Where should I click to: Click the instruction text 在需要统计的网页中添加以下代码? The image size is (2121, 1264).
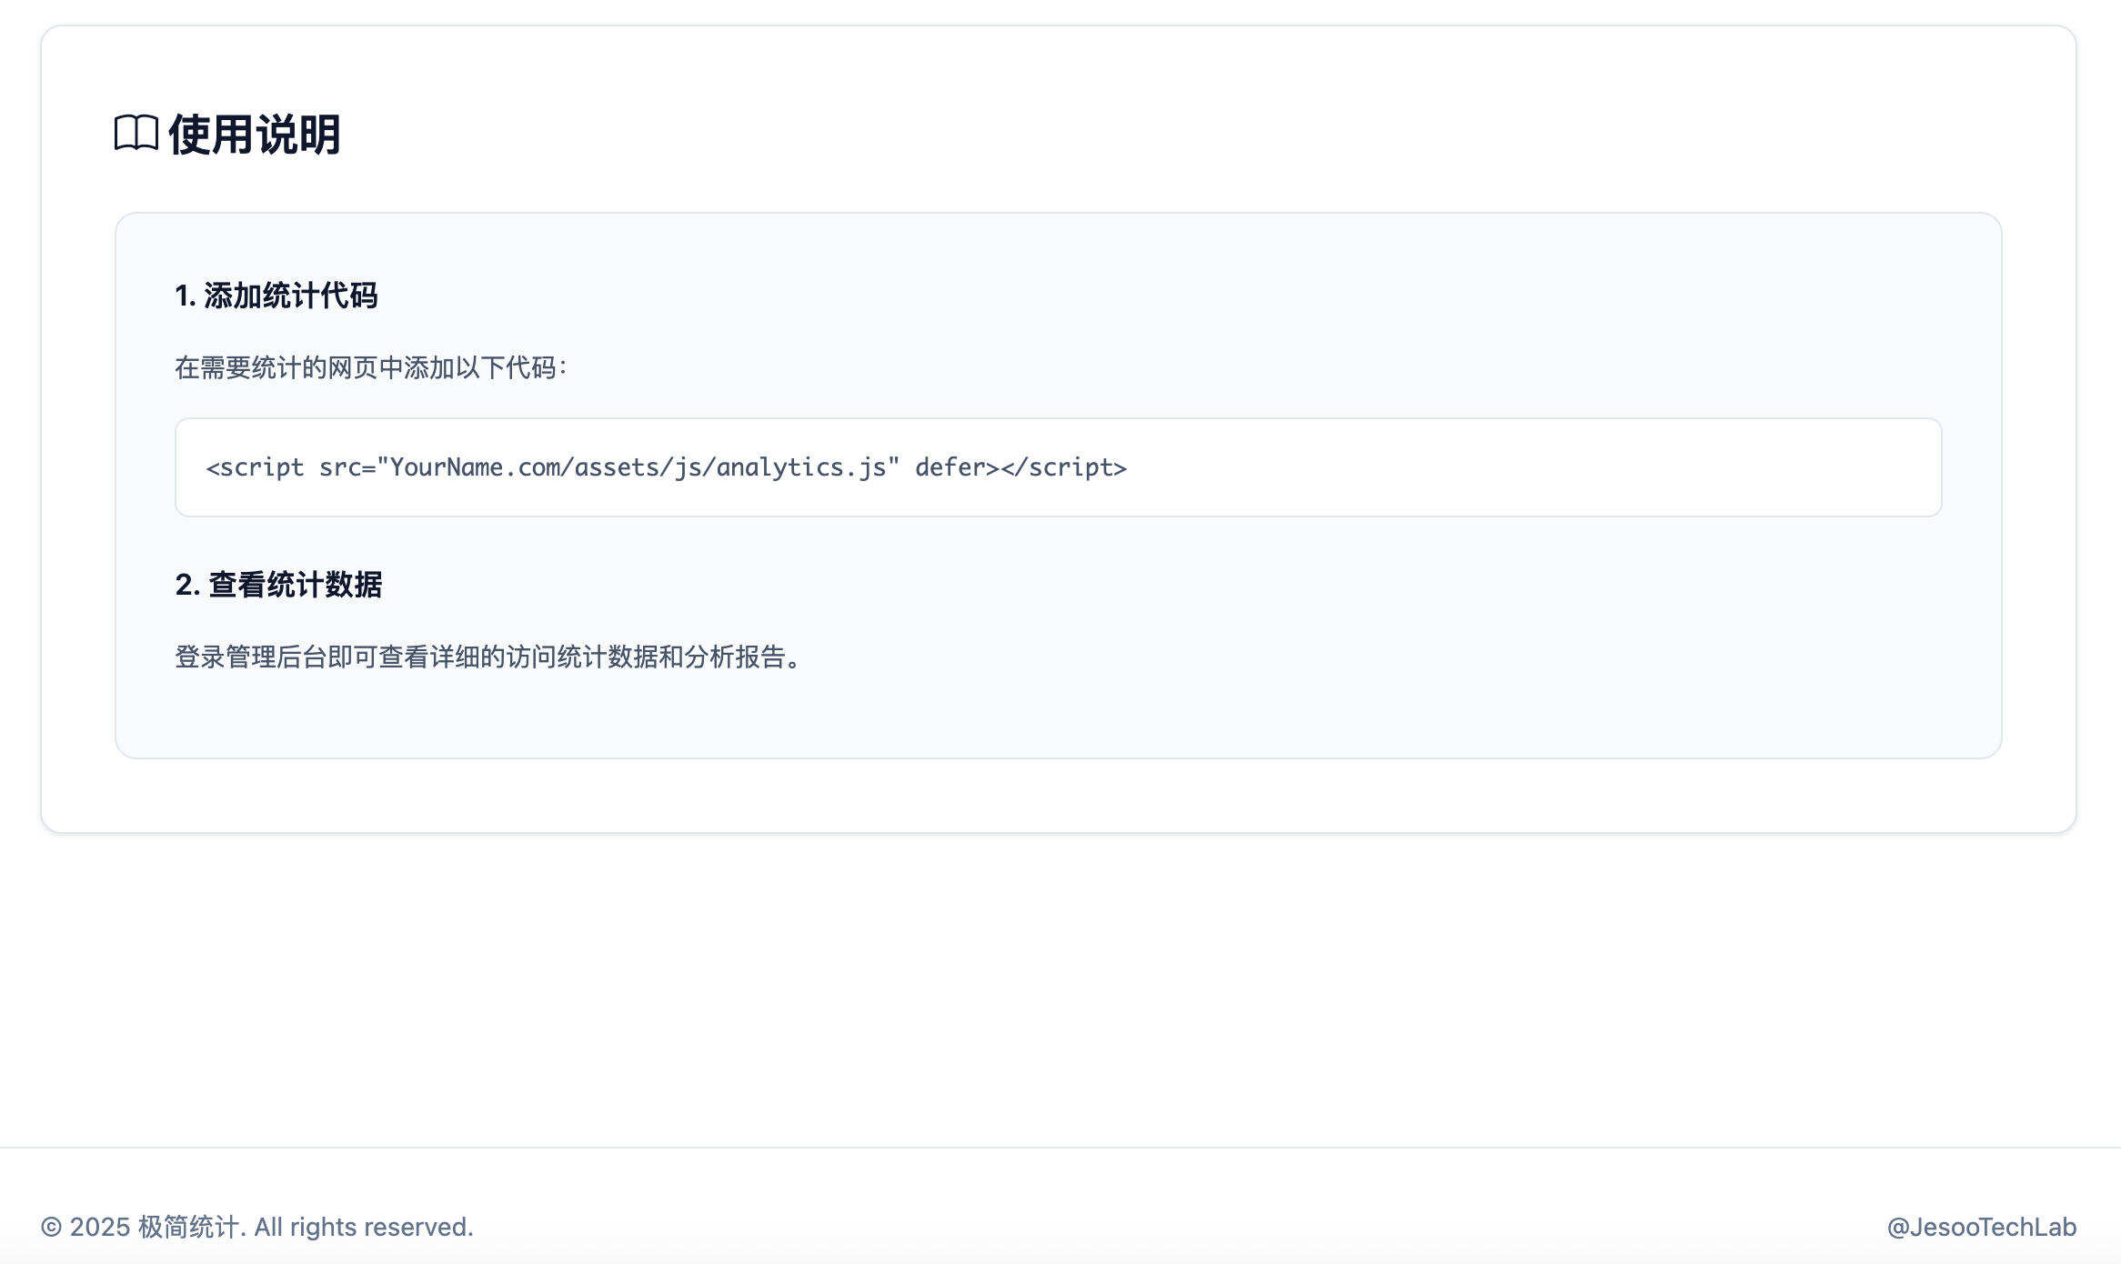click(370, 368)
